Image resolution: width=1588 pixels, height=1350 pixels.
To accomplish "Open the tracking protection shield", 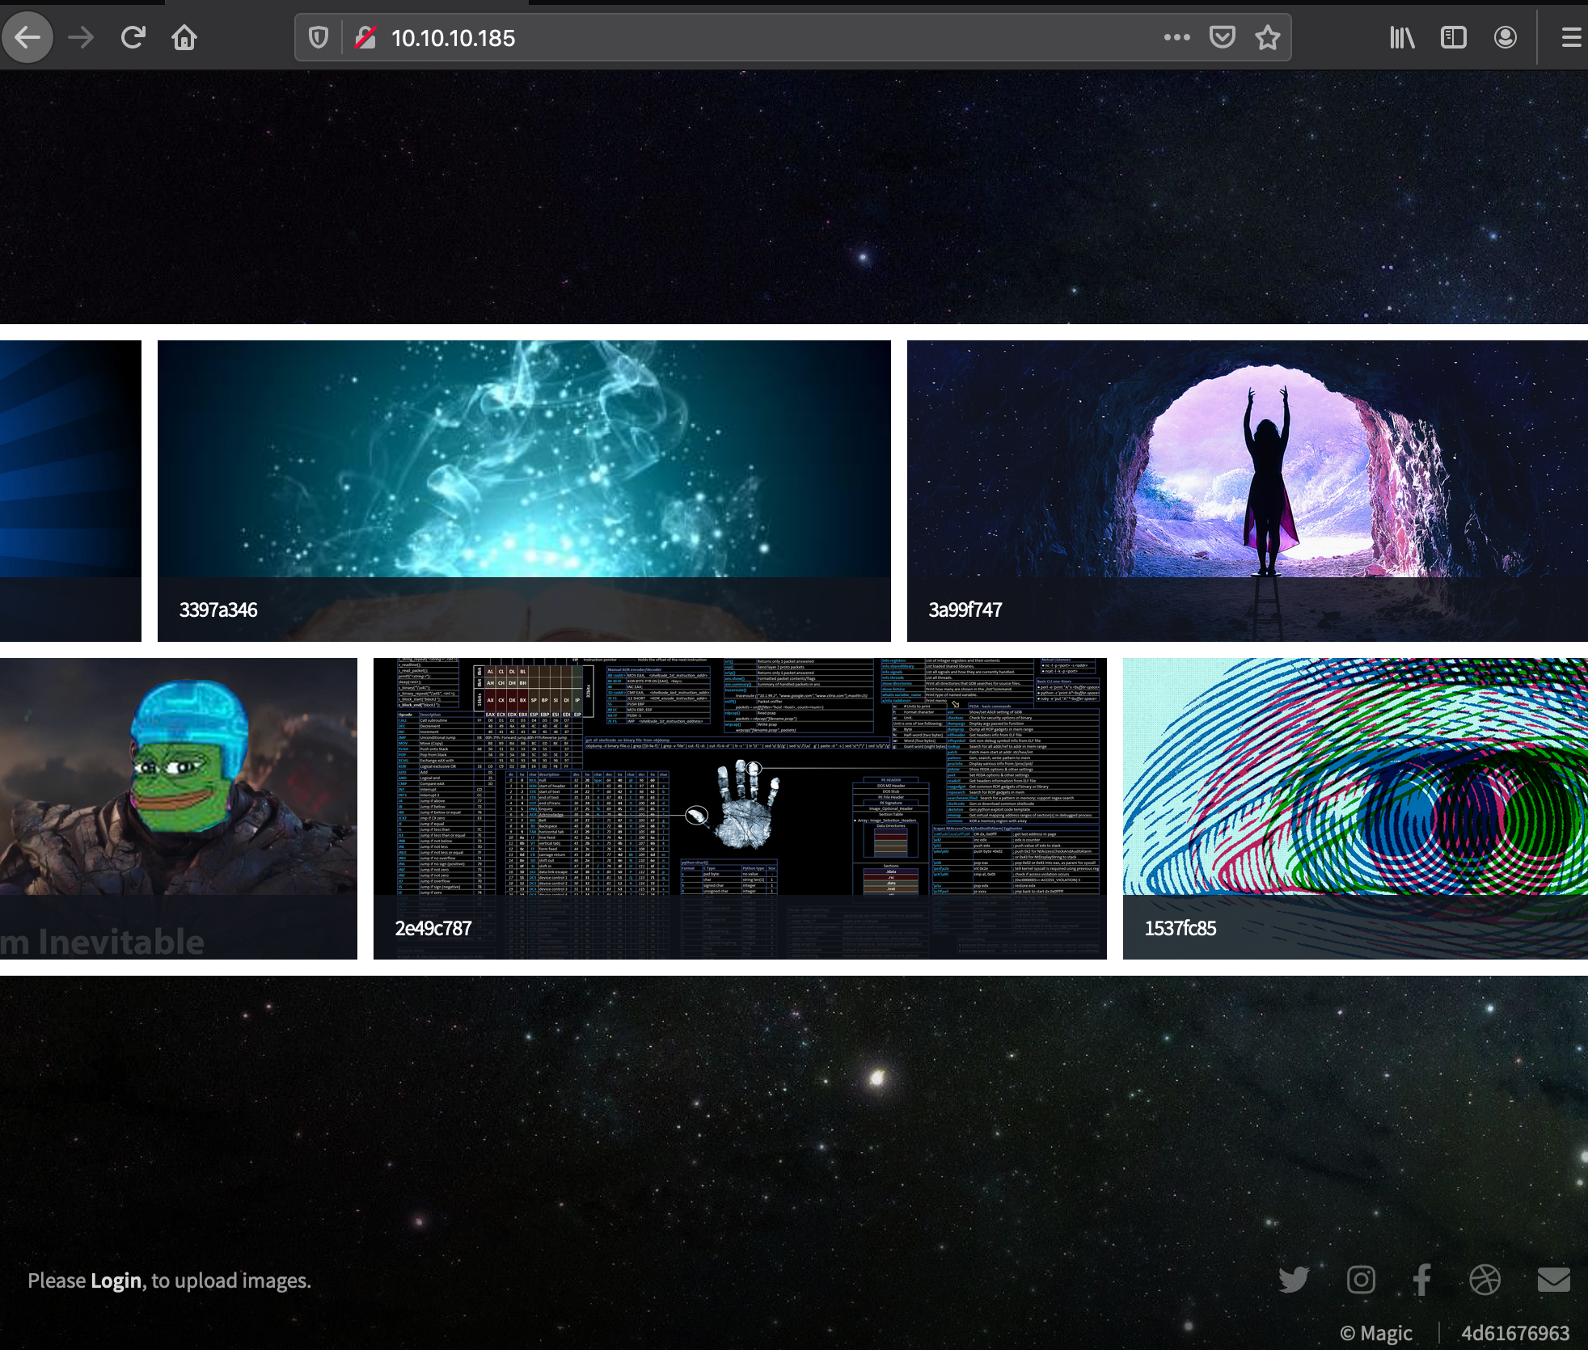I will tap(319, 37).
